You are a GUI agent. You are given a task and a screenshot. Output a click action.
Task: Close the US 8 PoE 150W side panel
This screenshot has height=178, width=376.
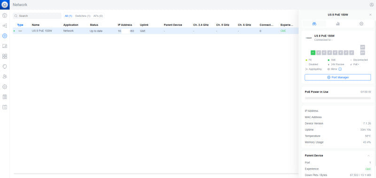370,15
